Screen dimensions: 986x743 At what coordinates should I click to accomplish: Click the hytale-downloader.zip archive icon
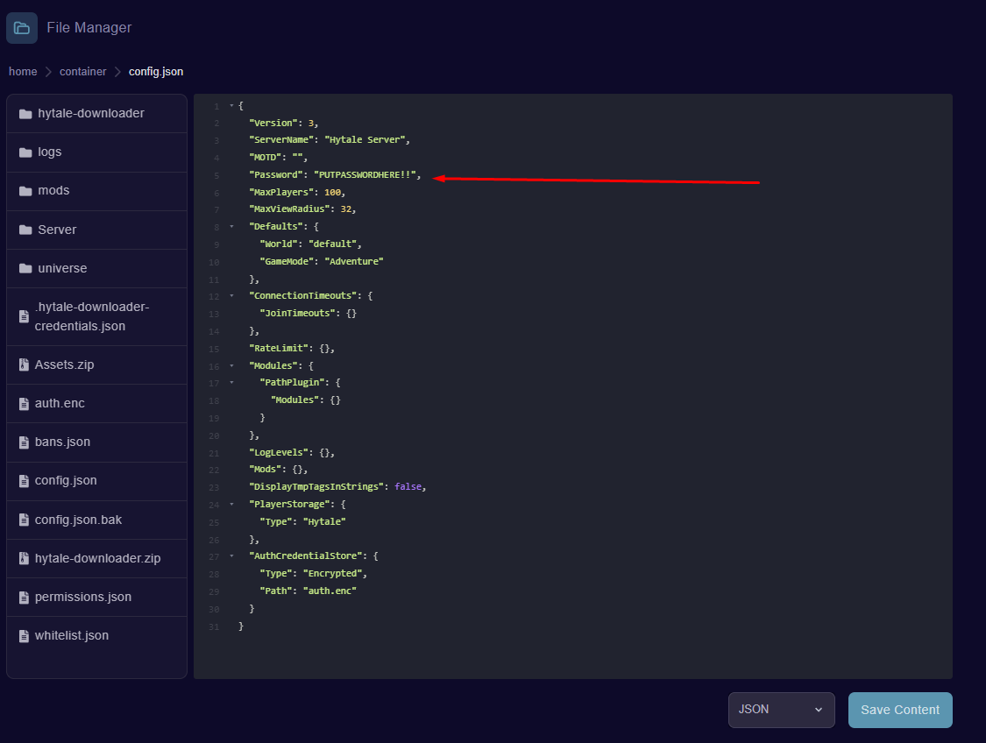(x=25, y=559)
